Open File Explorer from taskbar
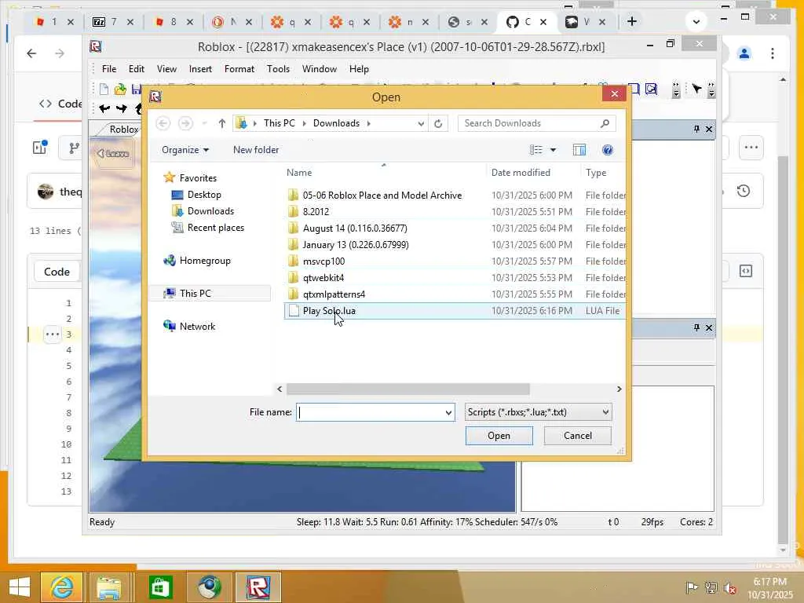804x603 pixels. click(x=109, y=587)
